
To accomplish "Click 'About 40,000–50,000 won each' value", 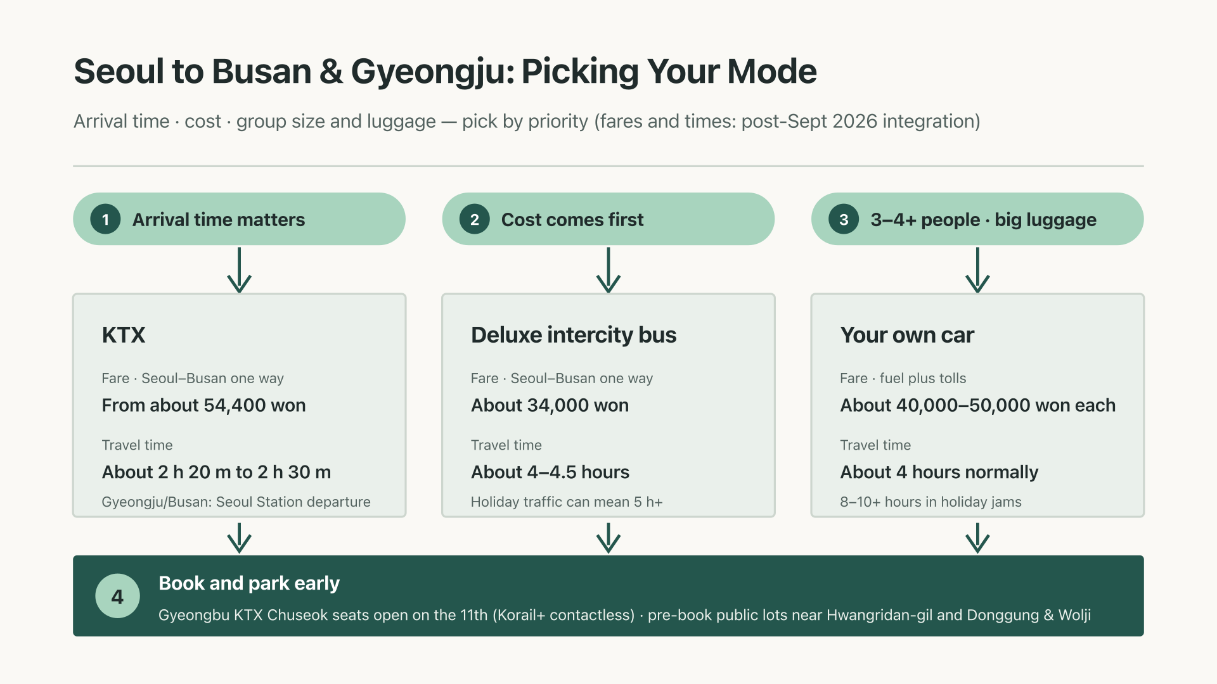I will click(977, 405).
